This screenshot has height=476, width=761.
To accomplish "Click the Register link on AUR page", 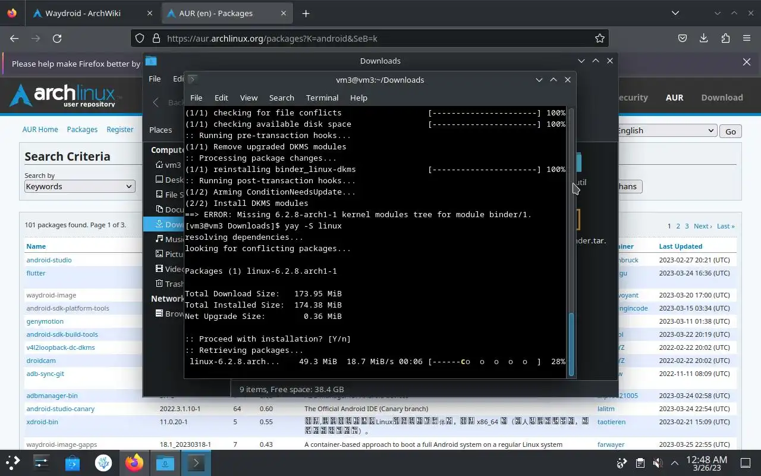I will [x=120, y=129].
